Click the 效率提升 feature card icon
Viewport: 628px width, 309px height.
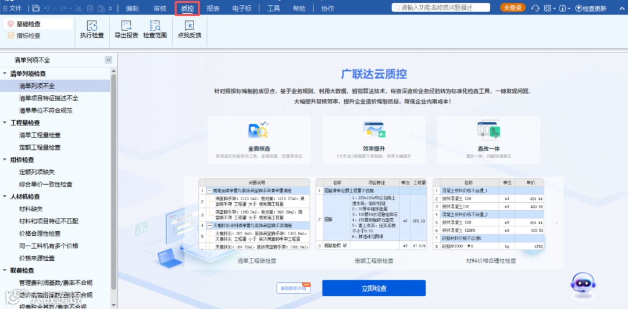click(x=374, y=130)
